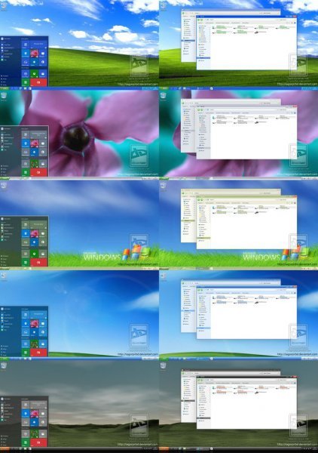Select the highlighted sidebar item in the Explorer over the lens flare

tap(203, 328)
